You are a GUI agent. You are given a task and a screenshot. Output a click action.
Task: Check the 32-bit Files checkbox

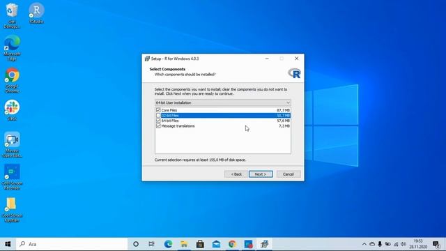tap(158, 115)
